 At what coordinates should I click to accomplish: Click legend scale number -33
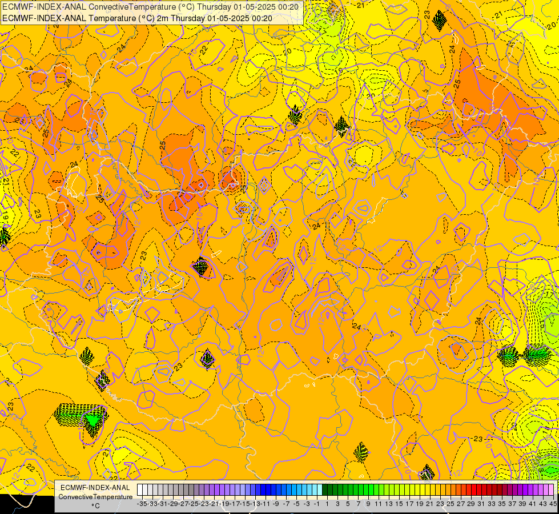click(152, 504)
